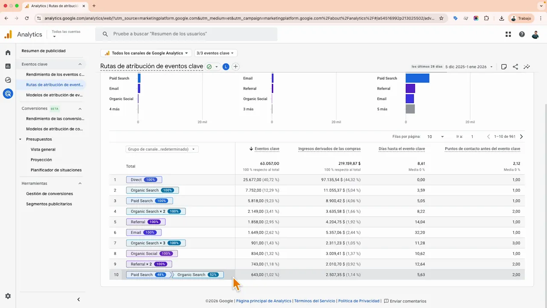The width and height of the screenshot is (547, 308).
Task: Collapse the Conversiones section
Action: pyautogui.click(x=80, y=109)
